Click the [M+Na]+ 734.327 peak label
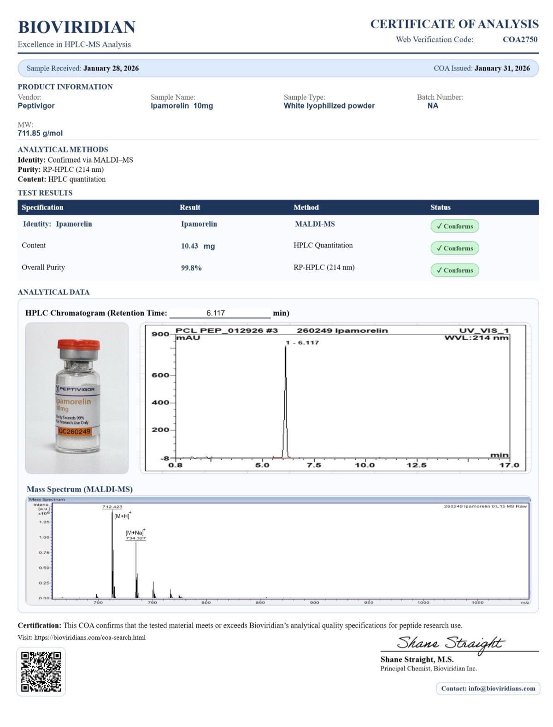553x727 pixels. 135,535
